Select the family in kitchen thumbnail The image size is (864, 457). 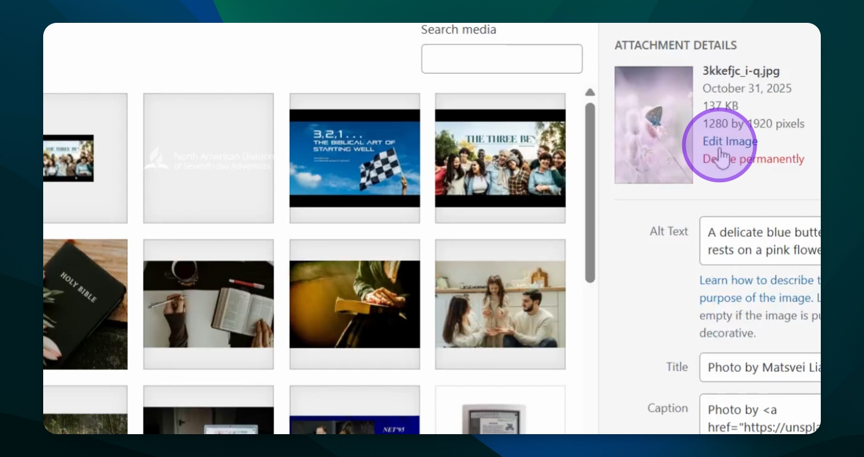pyautogui.click(x=500, y=304)
